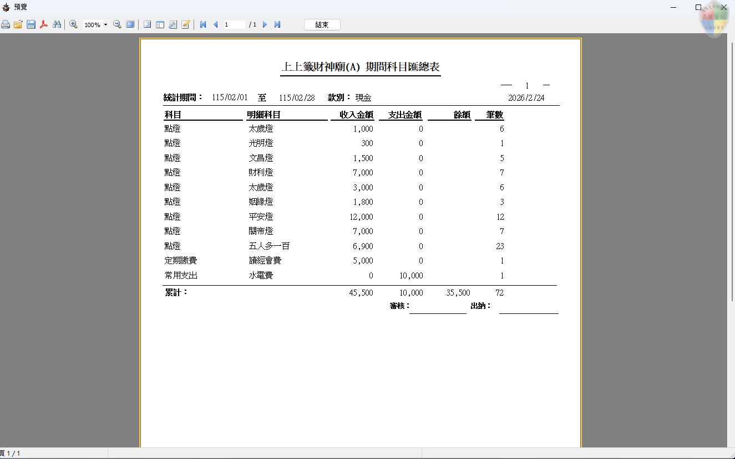The width and height of the screenshot is (735, 459).
Task: Go to the next page
Action: (265, 24)
